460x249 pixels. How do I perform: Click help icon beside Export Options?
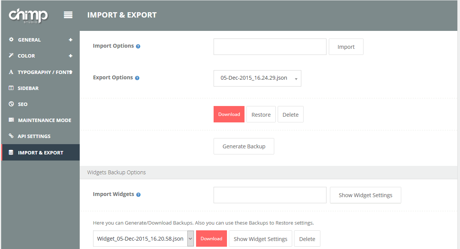[137, 78]
